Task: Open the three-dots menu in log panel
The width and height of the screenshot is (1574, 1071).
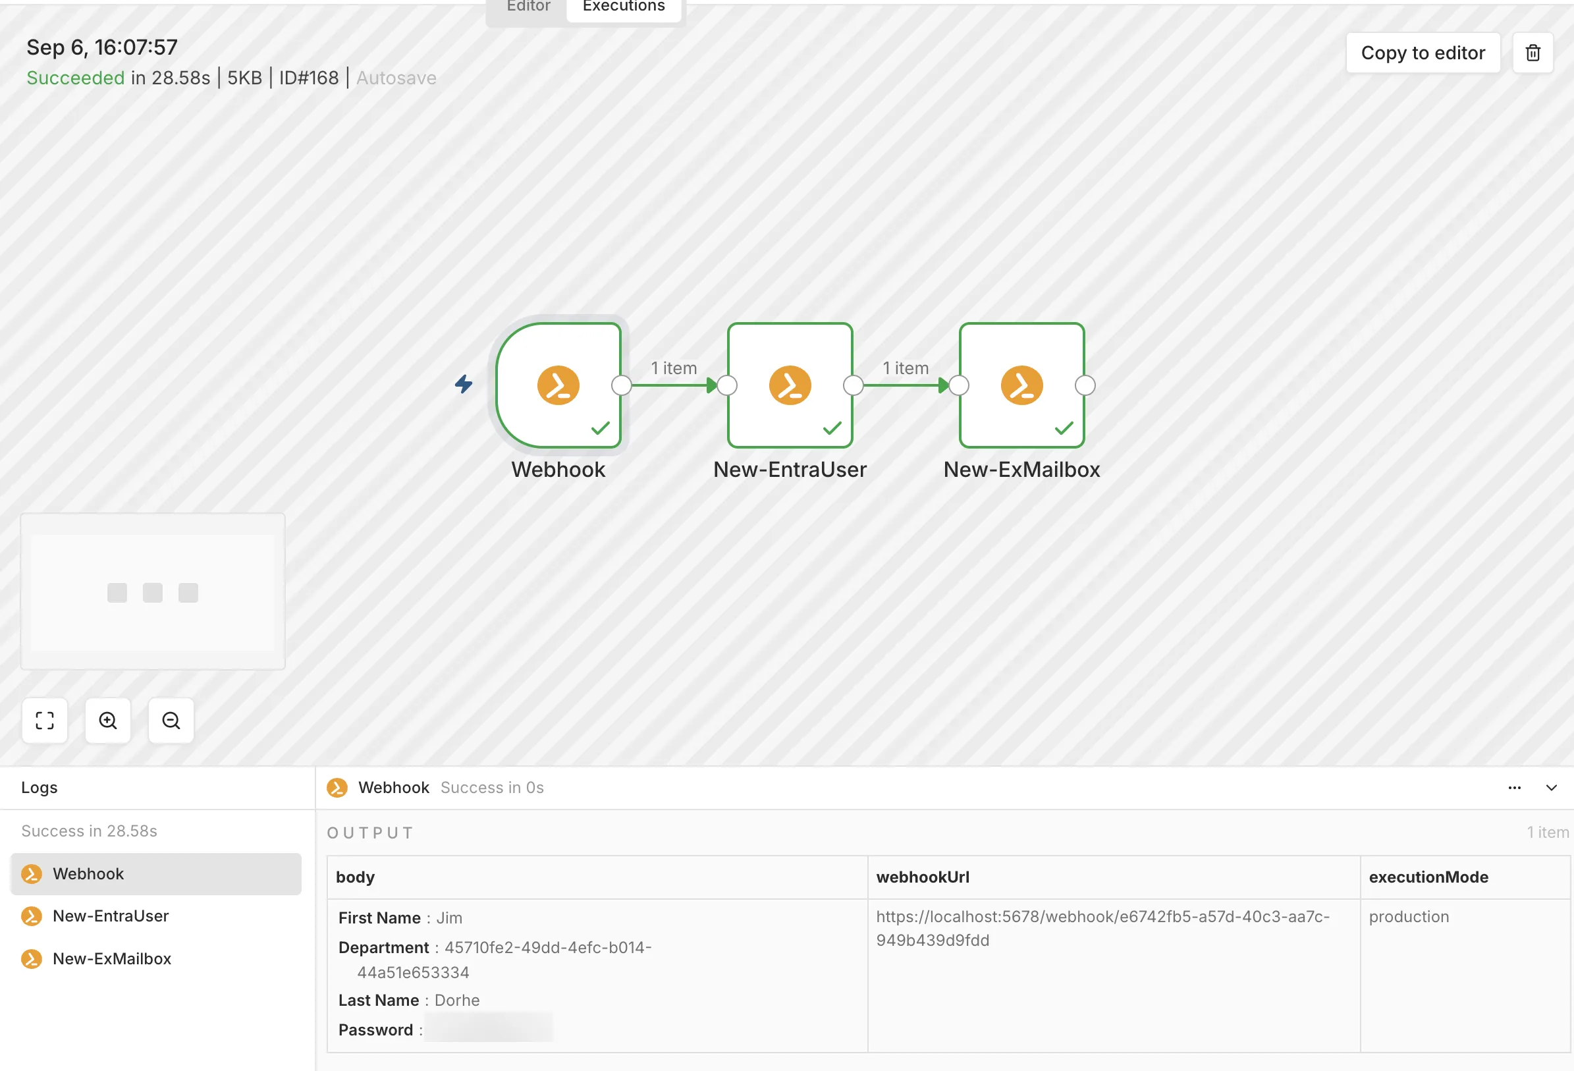Action: coord(1515,787)
